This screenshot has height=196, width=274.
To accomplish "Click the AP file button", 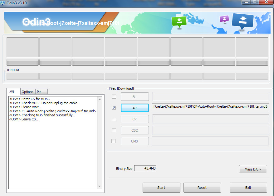I will click(135, 108).
